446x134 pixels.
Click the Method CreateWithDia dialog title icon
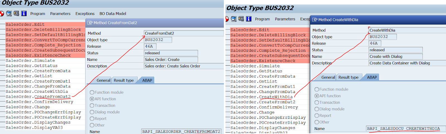315,20
